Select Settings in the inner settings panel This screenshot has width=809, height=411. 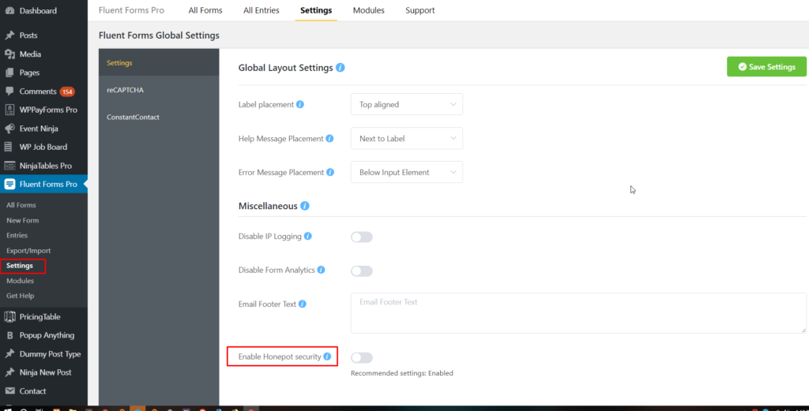159,63
